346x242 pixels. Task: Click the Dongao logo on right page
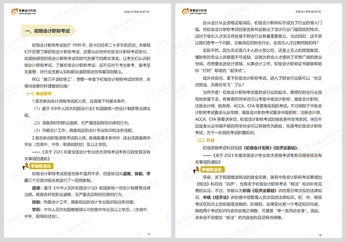pos(194,12)
